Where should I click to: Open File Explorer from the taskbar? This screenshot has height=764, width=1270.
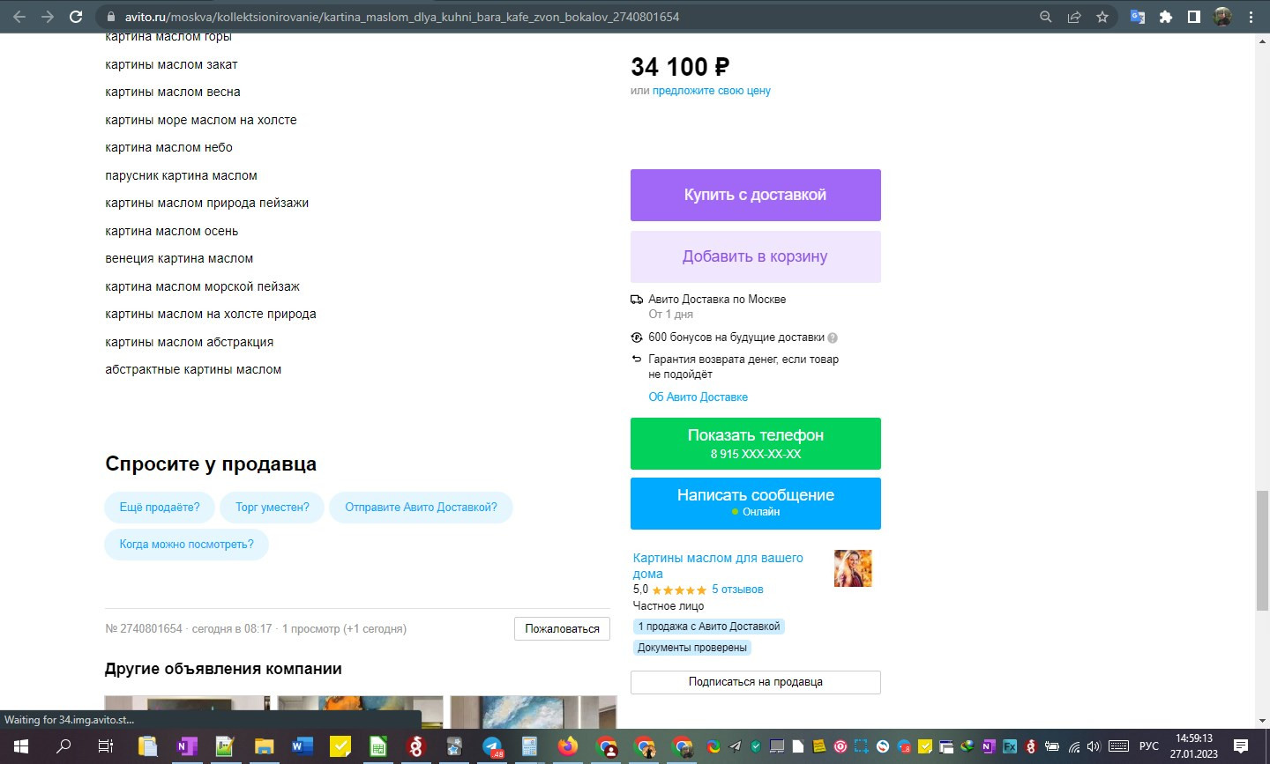(264, 746)
